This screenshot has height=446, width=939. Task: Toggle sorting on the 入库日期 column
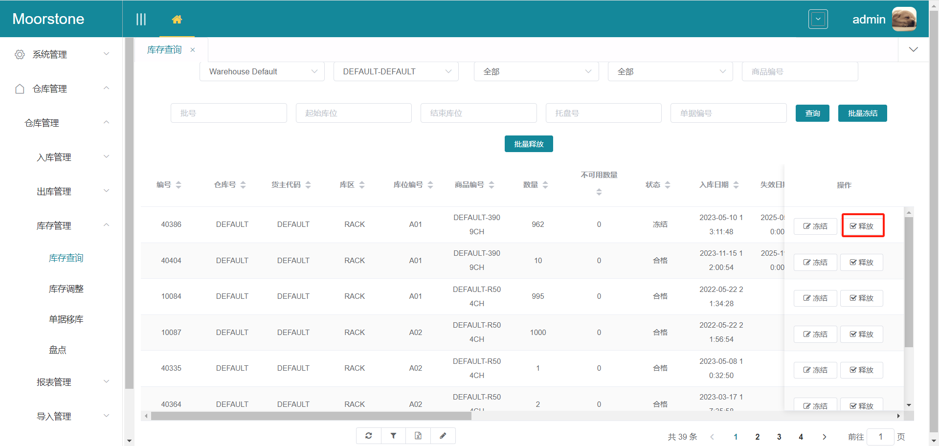[x=737, y=184]
